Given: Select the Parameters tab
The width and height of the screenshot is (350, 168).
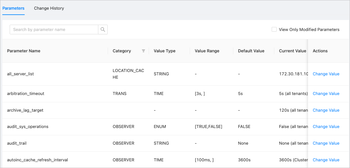Looking at the screenshot, I should click(13, 8).
